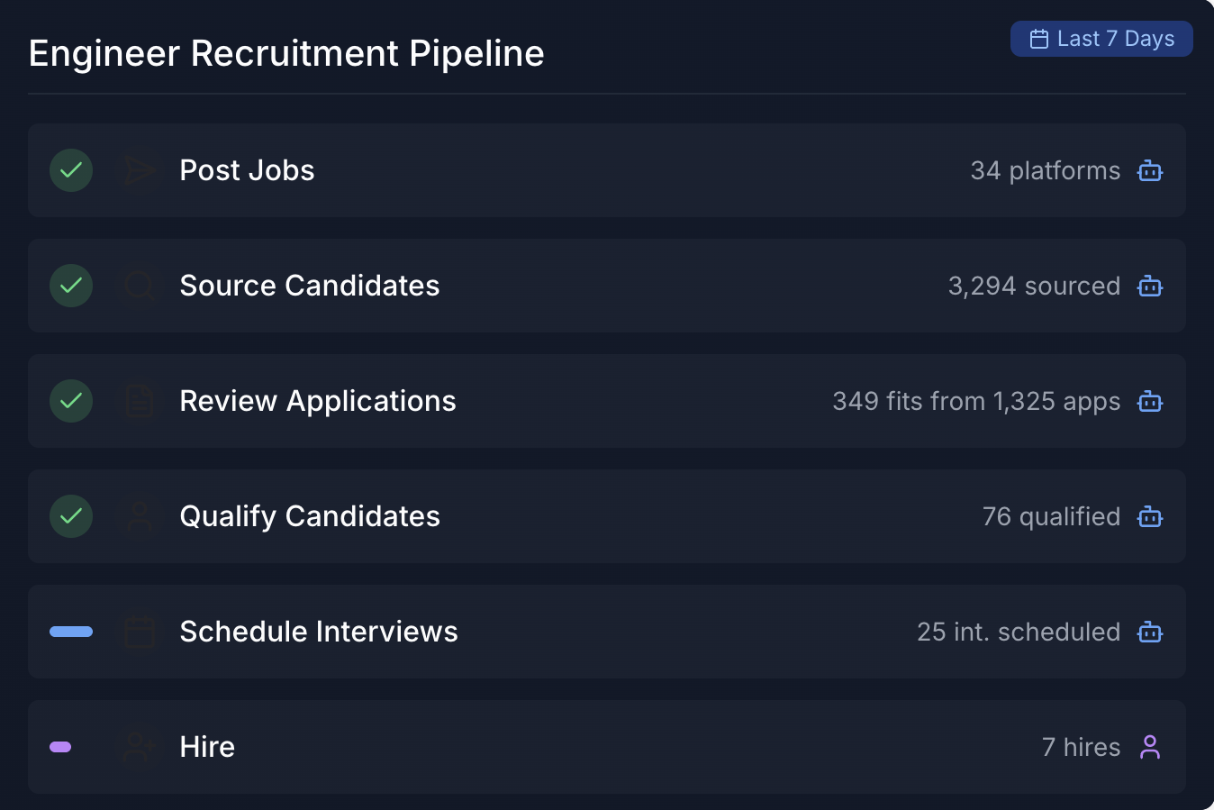
Task: Click the paper plane icon in Post Jobs row
Action: point(139,170)
